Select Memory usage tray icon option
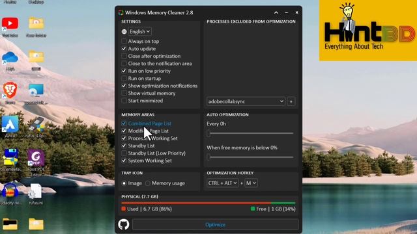This screenshot has width=417, height=234. coord(148,183)
